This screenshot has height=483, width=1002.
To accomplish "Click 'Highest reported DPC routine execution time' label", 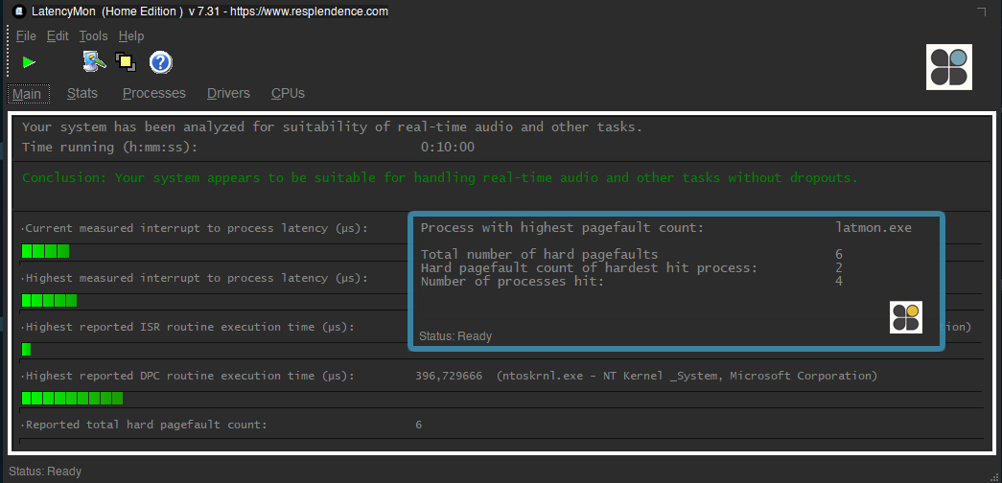I will point(188,376).
